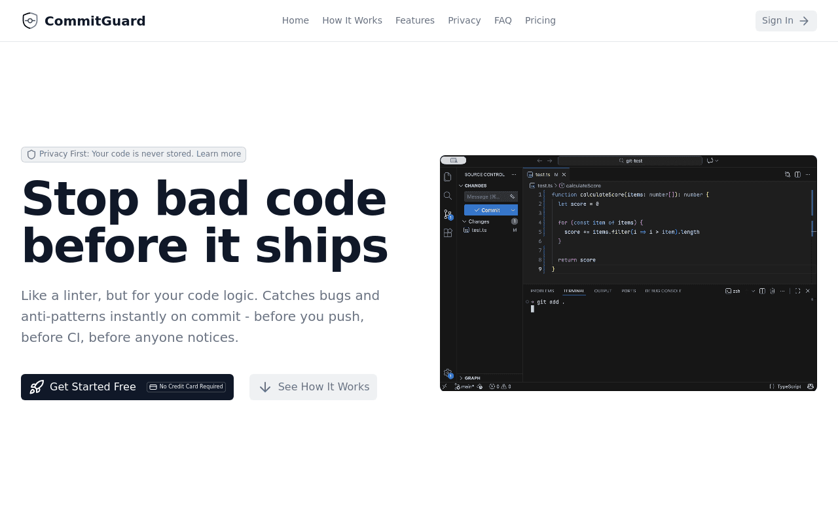
Task: Click the maximize panel icon
Action: [797, 291]
